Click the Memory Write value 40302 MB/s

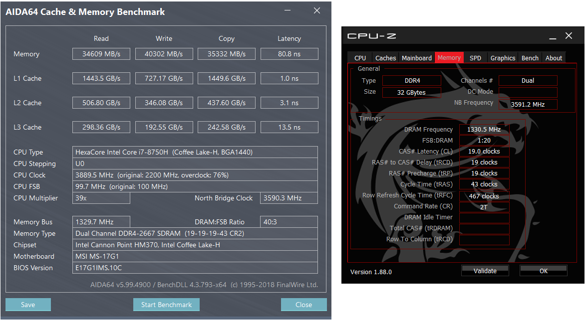tap(164, 54)
